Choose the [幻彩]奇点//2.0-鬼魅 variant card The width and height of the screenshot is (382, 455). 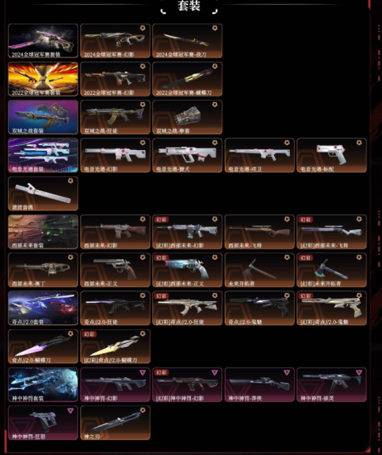(332, 308)
